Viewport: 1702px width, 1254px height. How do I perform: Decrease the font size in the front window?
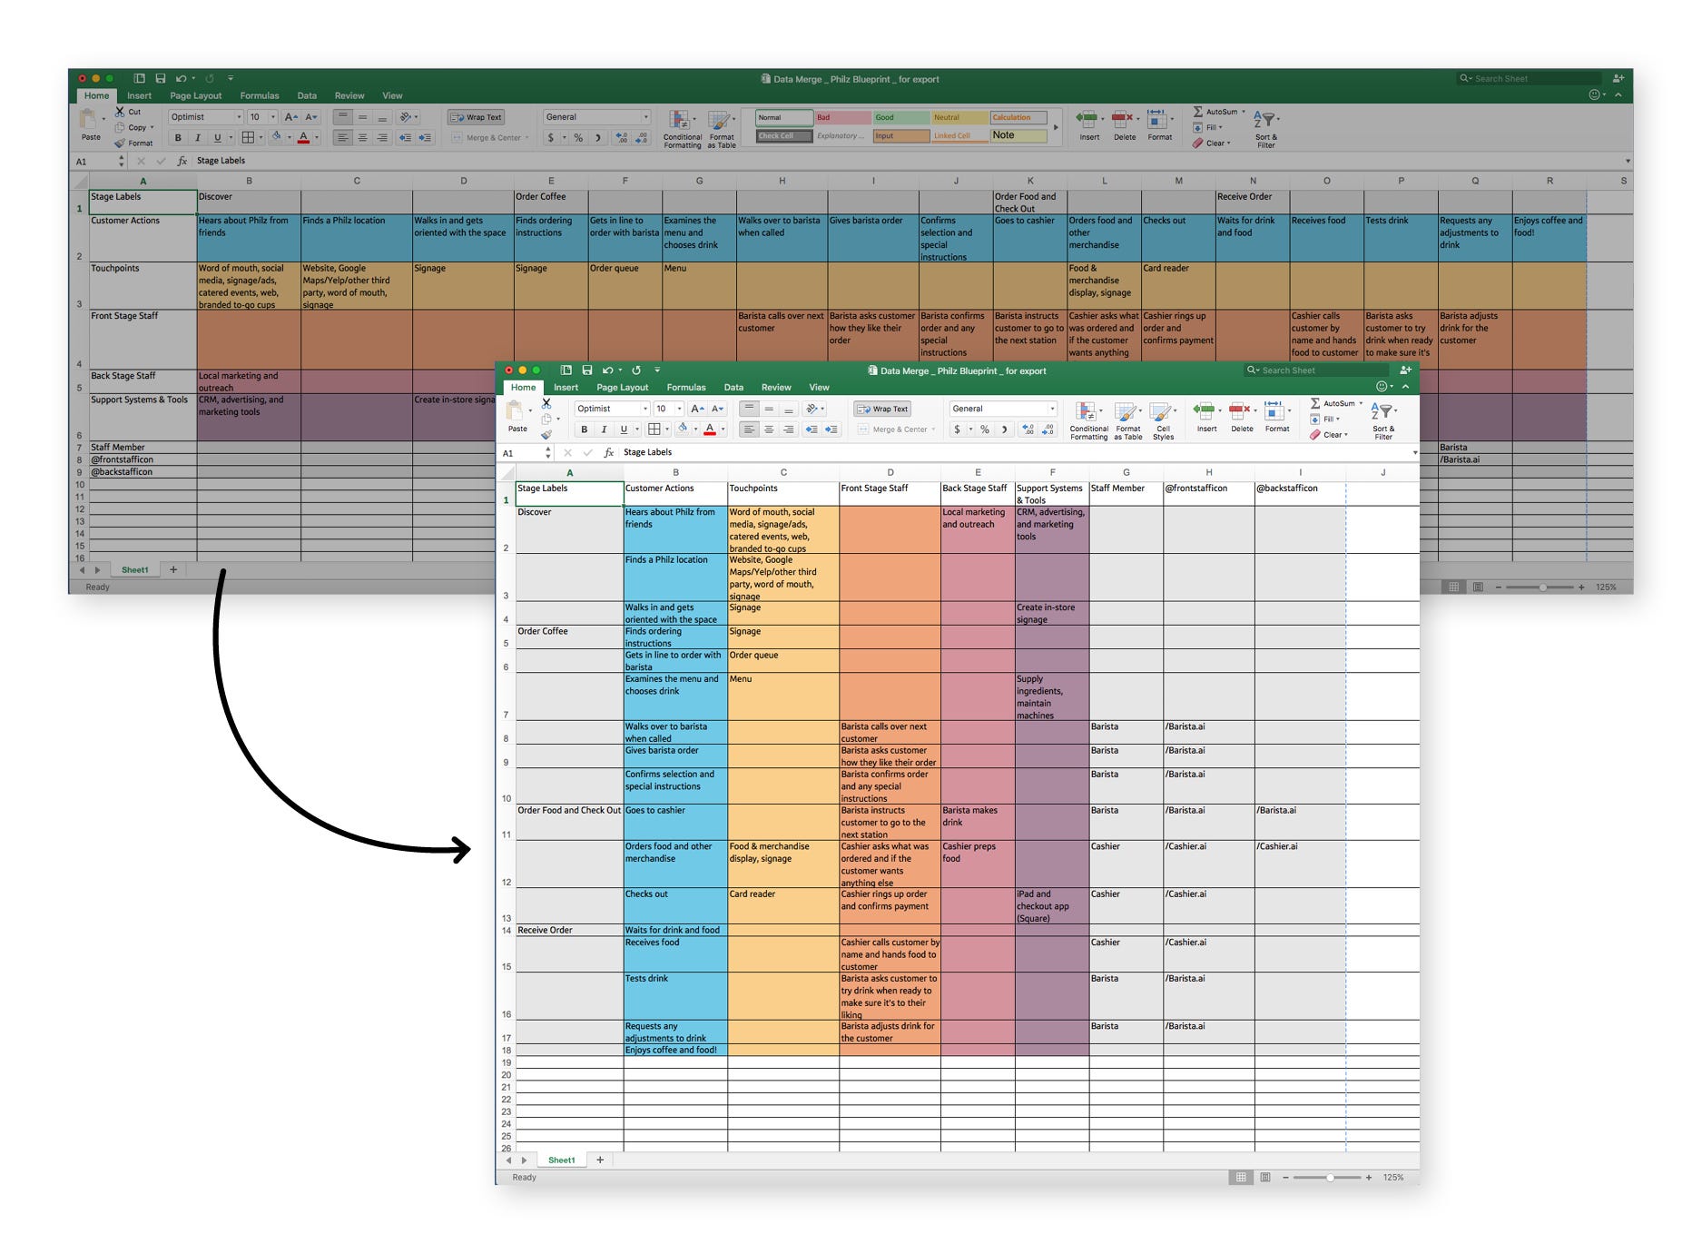coord(717,409)
